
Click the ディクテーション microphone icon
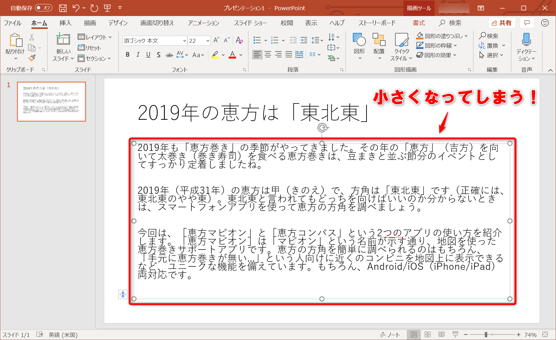(526, 40)
